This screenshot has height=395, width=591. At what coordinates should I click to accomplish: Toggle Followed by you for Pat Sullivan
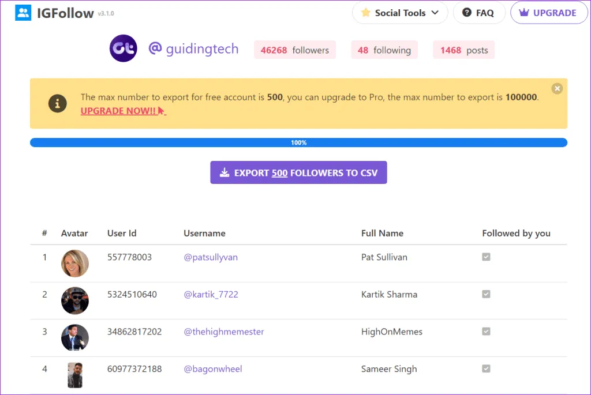point(486,257)
